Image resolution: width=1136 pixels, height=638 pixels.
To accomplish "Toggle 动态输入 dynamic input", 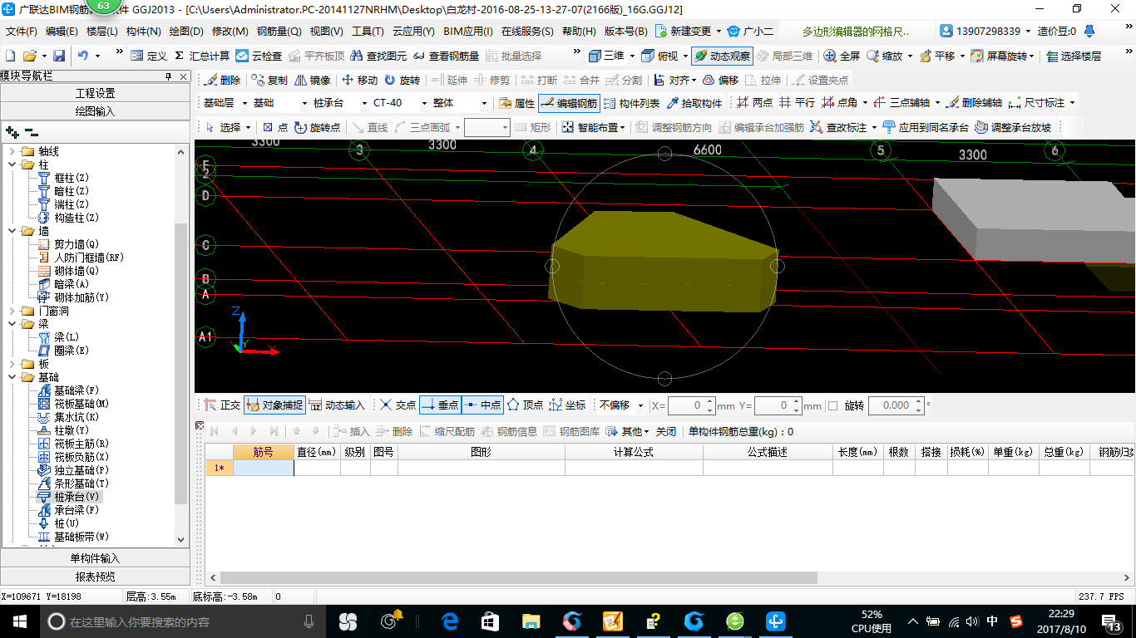I will tap(338, 405).
